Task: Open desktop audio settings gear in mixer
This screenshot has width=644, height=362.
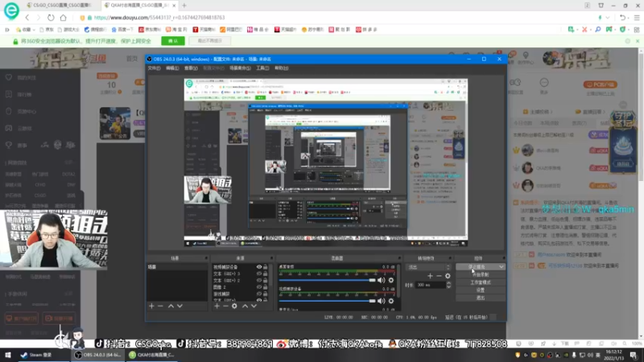Action: [x=391, y=280]
